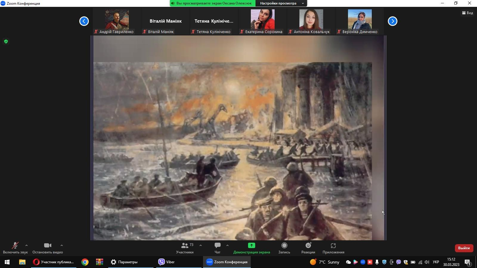Open the Участники participants panel

pos(185,248)
